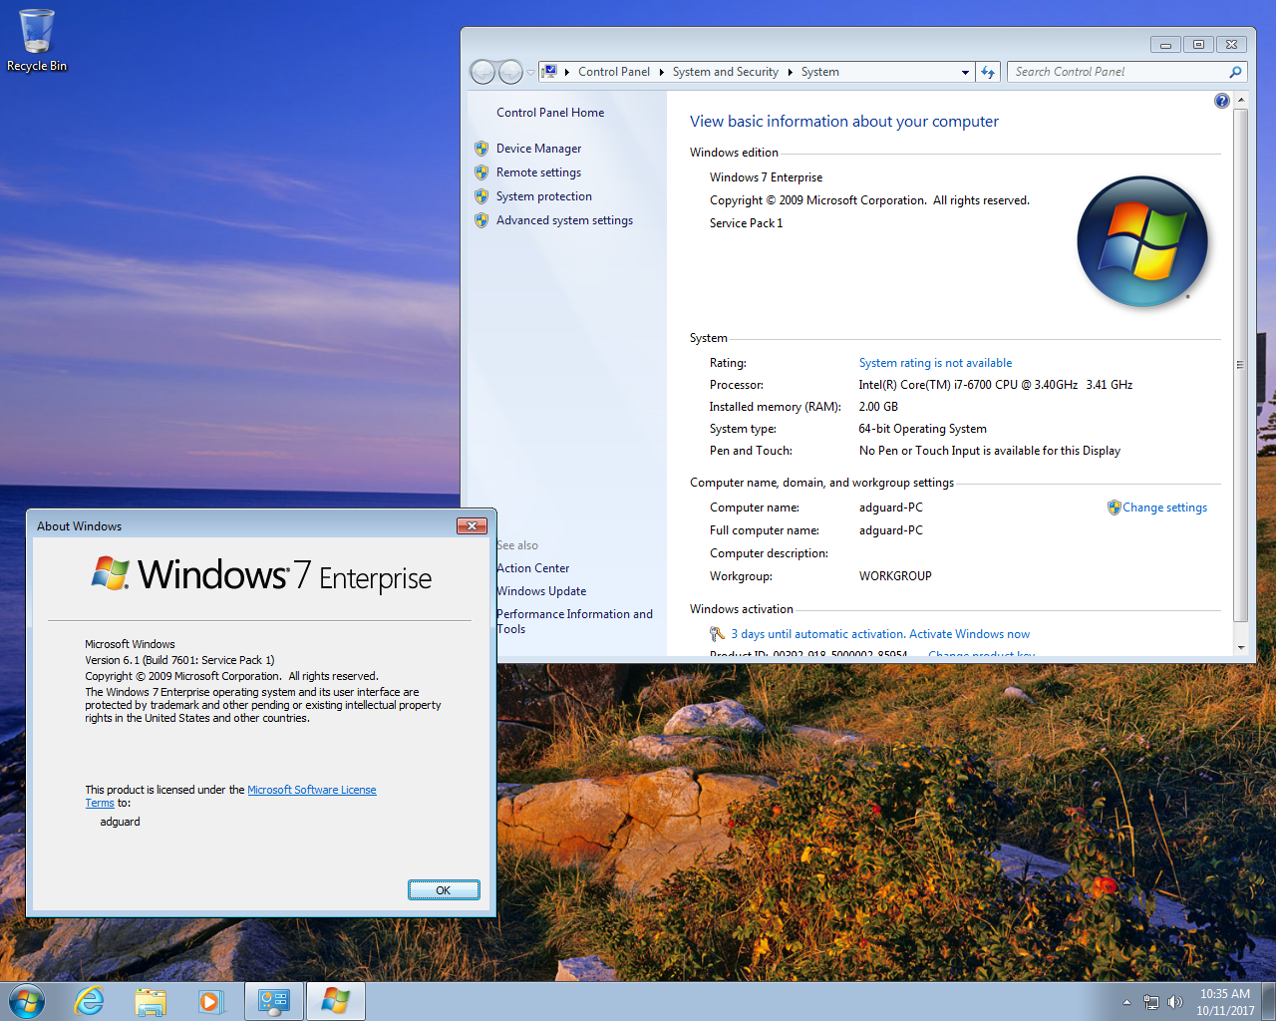Click the scroll down arrow in System window

pos(1241,647)
